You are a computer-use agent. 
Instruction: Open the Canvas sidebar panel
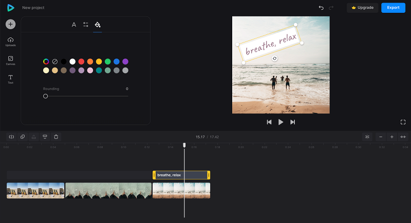(10, 60)
